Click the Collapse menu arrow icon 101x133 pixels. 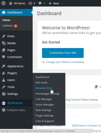[x=4, y=110]
